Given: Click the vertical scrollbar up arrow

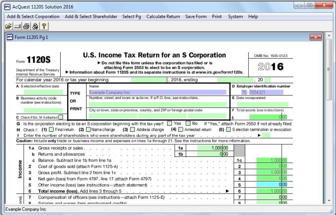Looking at the screenshot, I should click(329, 35).
